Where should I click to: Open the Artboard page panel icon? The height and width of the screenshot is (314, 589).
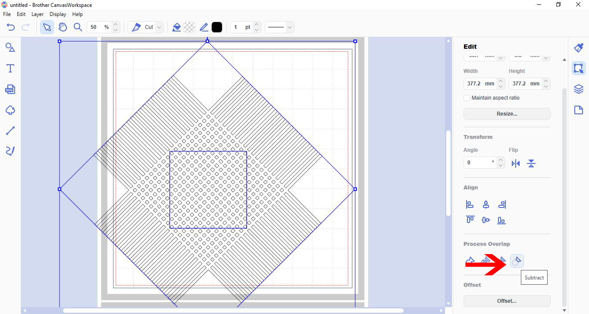[579, 110]
